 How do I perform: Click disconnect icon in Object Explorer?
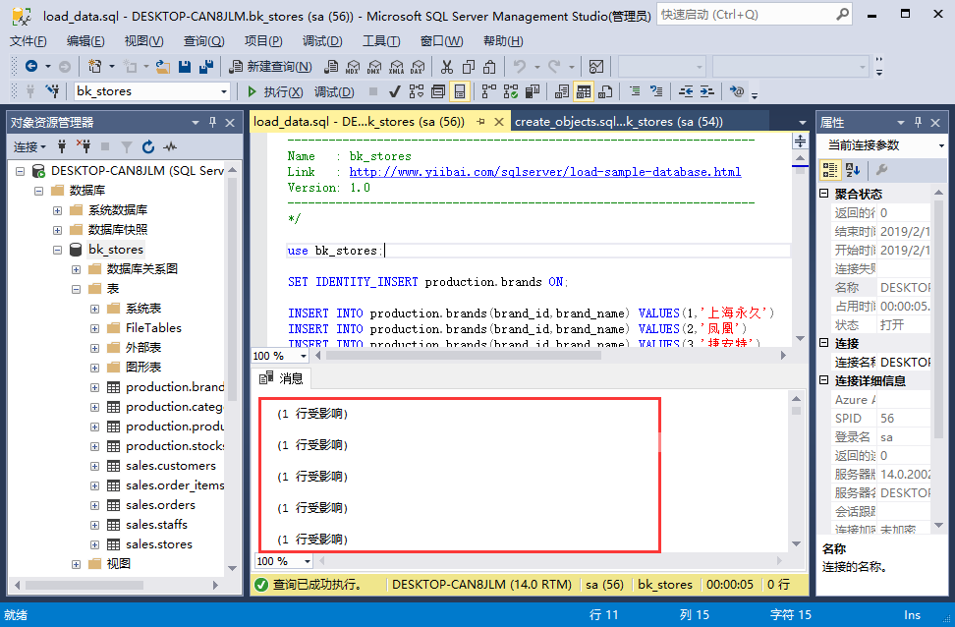pos(84,146)
